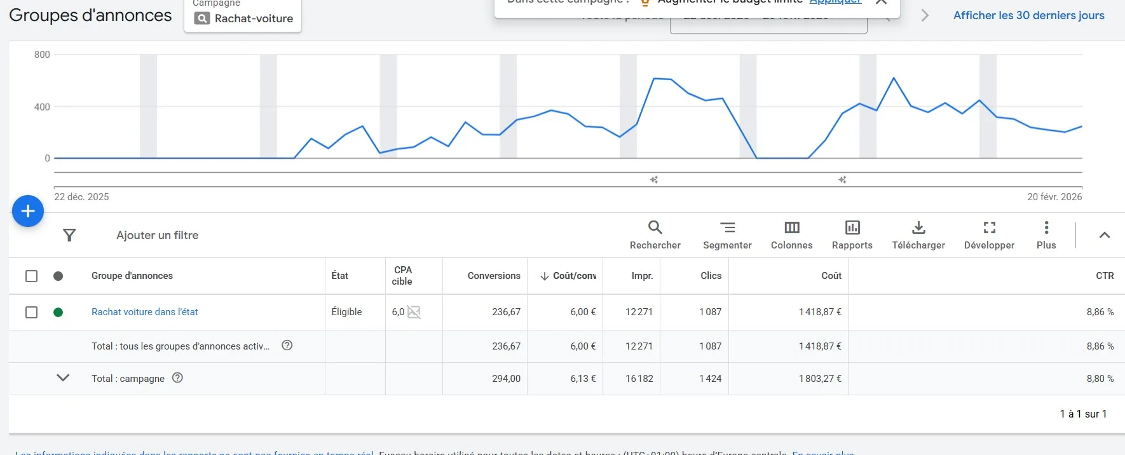Tick checkbox for Rachat voiture dans l'état
Image resolution: width=1125 pixels, height=455 pixels.
(31, 312)
